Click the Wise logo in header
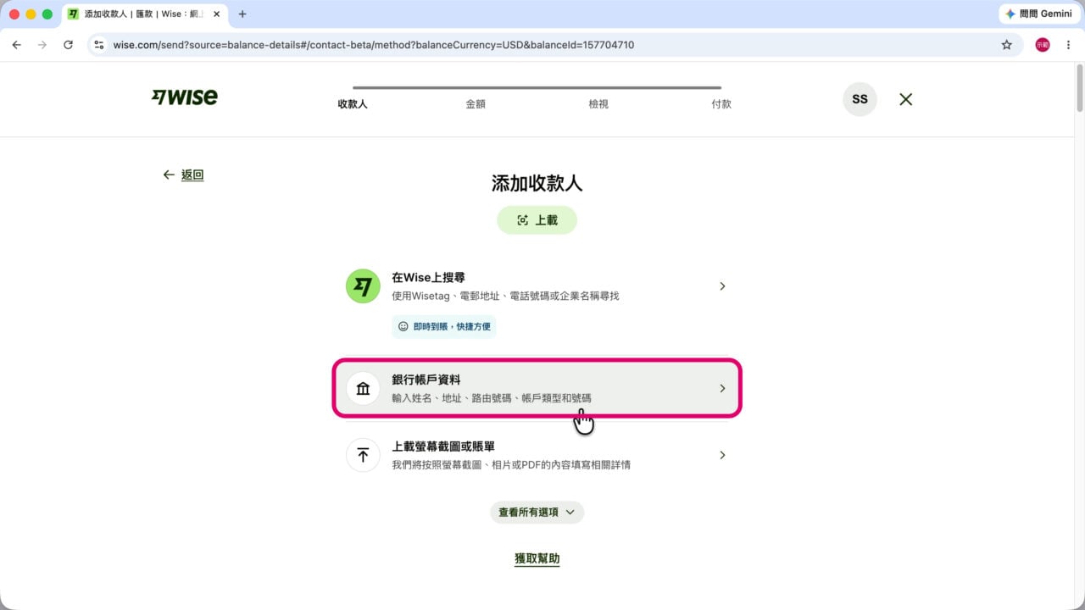 click(x=184, y=97)
